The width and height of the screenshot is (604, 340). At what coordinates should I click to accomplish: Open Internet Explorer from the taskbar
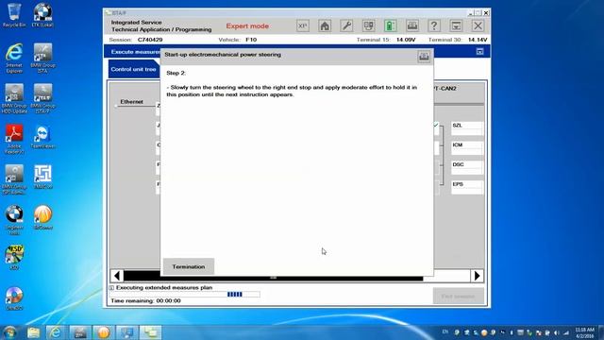(x=55, y=332)
